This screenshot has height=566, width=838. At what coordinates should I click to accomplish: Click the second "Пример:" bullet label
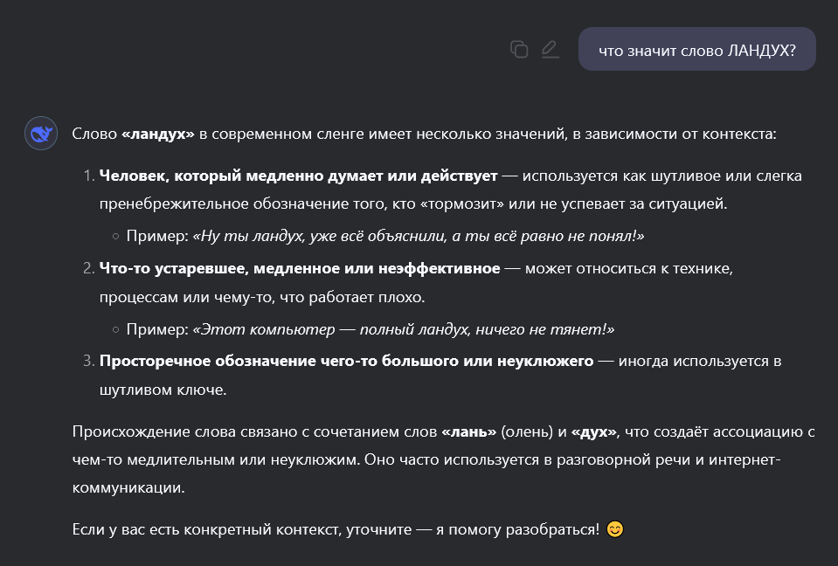click(x=156, y=329)
